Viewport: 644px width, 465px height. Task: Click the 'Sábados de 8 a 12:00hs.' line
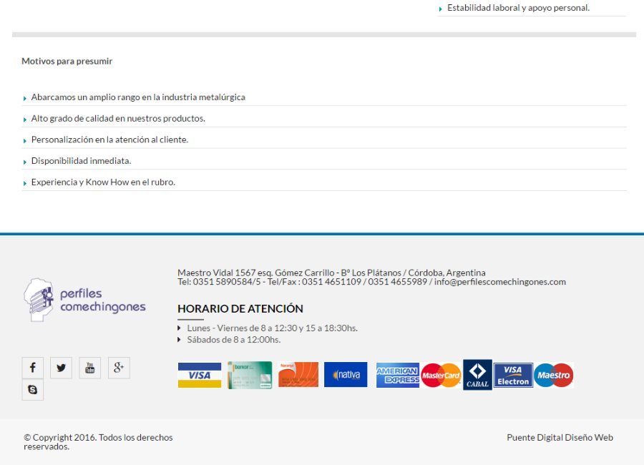click(x=233, y=340)
